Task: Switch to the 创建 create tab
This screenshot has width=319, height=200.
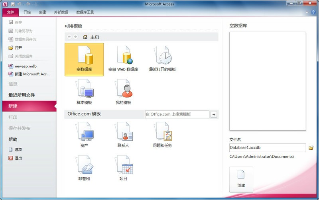Action: tap(42, 12)
